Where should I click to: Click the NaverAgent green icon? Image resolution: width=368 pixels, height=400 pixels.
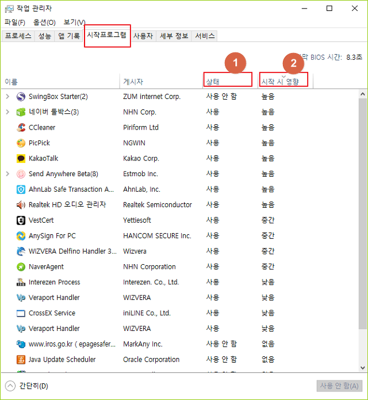click(x=21, y=267)
